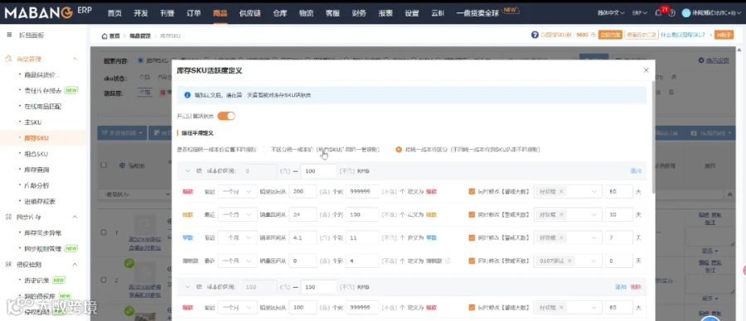Open period dropdown in first 爆款 row

[x=237, y=191]
